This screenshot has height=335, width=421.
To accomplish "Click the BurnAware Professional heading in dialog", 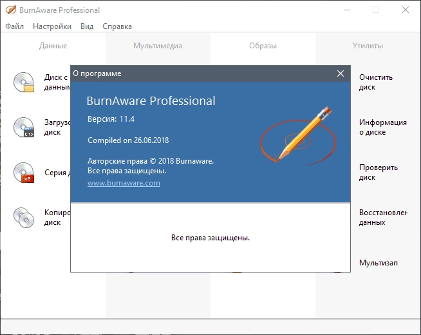I will tap(151, 101).
